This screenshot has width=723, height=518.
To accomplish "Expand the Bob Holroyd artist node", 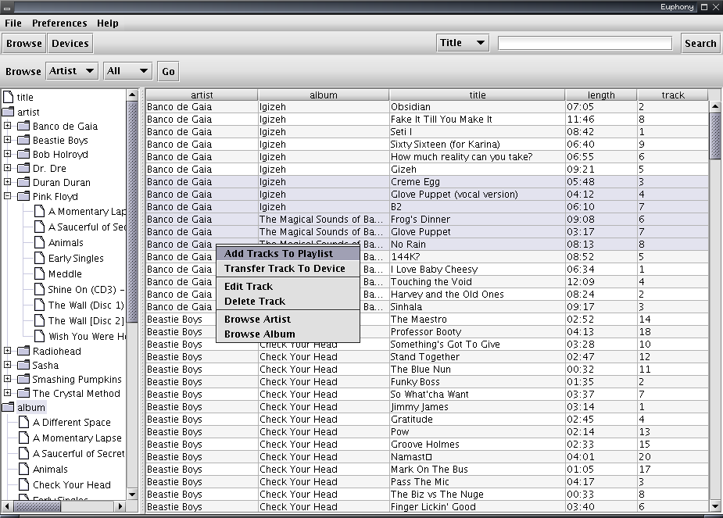I will [7, 153].
